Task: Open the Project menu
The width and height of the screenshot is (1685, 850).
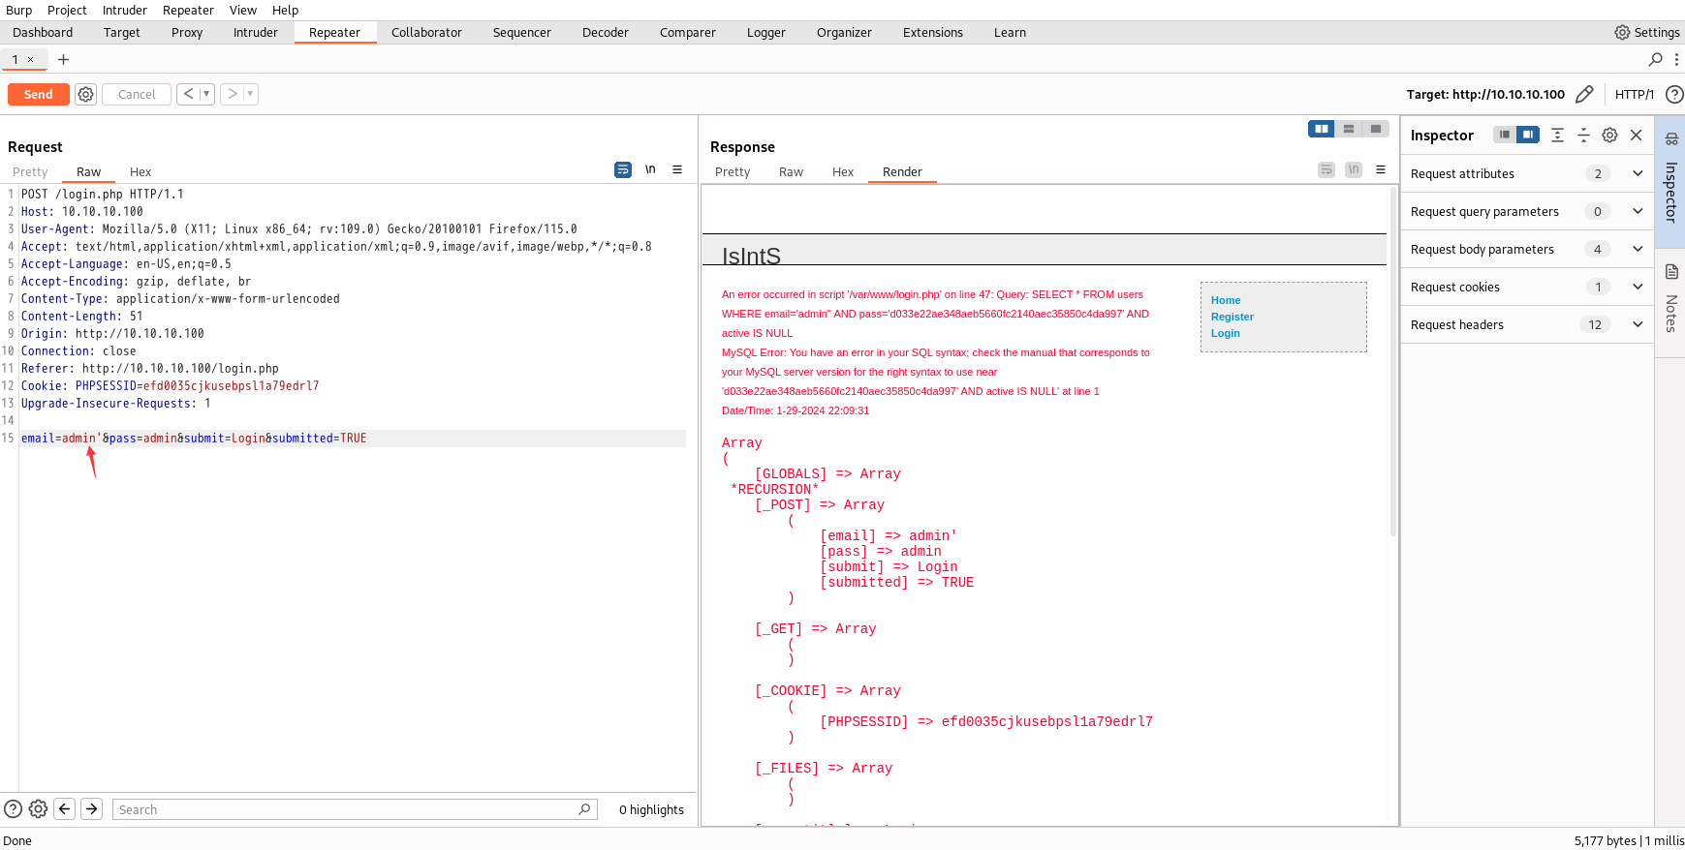Action: [67, 10]
